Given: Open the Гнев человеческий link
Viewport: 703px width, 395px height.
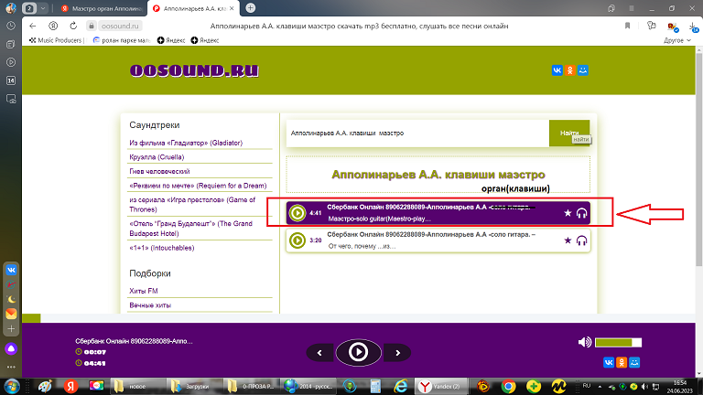Looking at the screenshot, I should (159, 172).
